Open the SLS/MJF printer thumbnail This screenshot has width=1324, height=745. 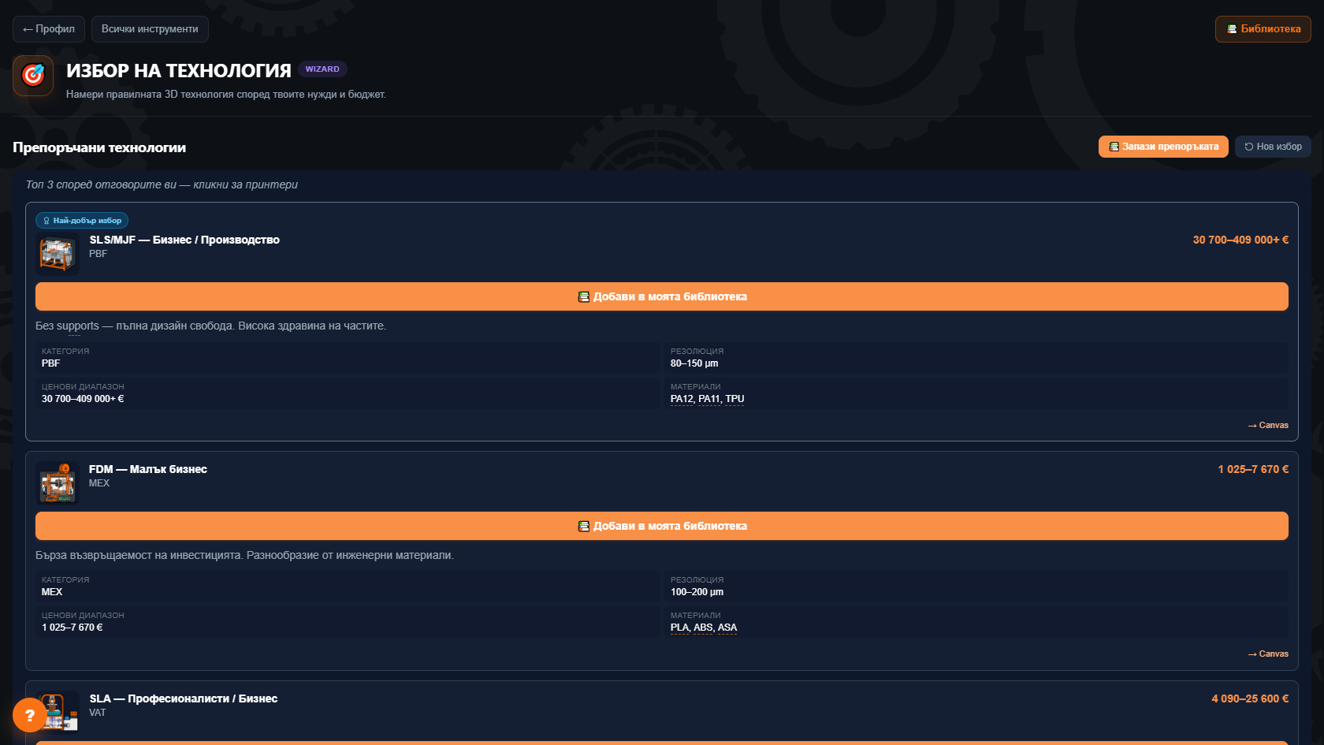point(58,254)
